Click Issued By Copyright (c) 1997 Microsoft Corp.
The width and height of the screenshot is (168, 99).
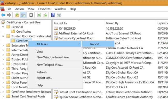(x=129, y=63)
